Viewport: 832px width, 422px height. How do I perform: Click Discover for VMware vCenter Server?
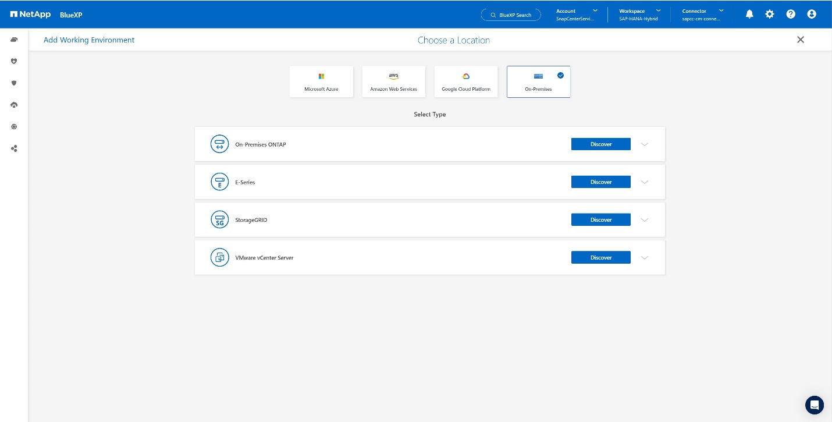click(x=600, y=257)
